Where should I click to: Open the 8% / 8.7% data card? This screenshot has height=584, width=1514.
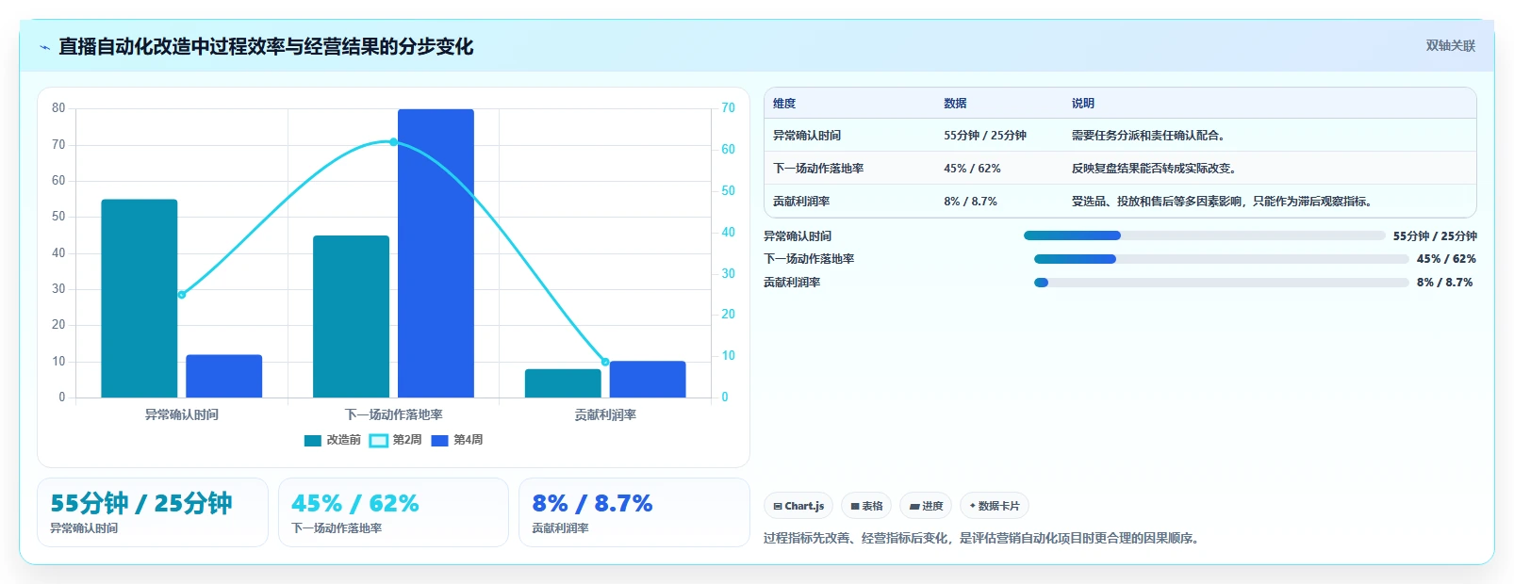point(634,512)
